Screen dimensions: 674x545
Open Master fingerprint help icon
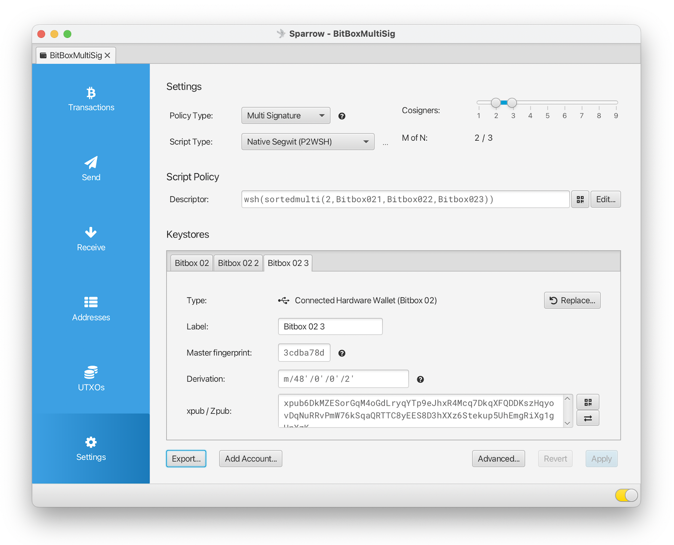342,353
